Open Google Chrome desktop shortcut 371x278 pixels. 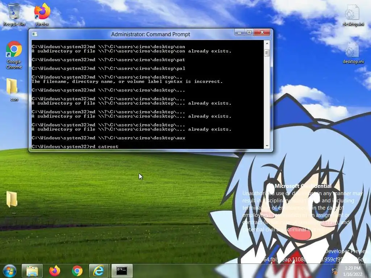tap(14, 55)
